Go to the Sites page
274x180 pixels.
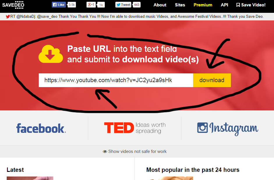pos(180,5)
